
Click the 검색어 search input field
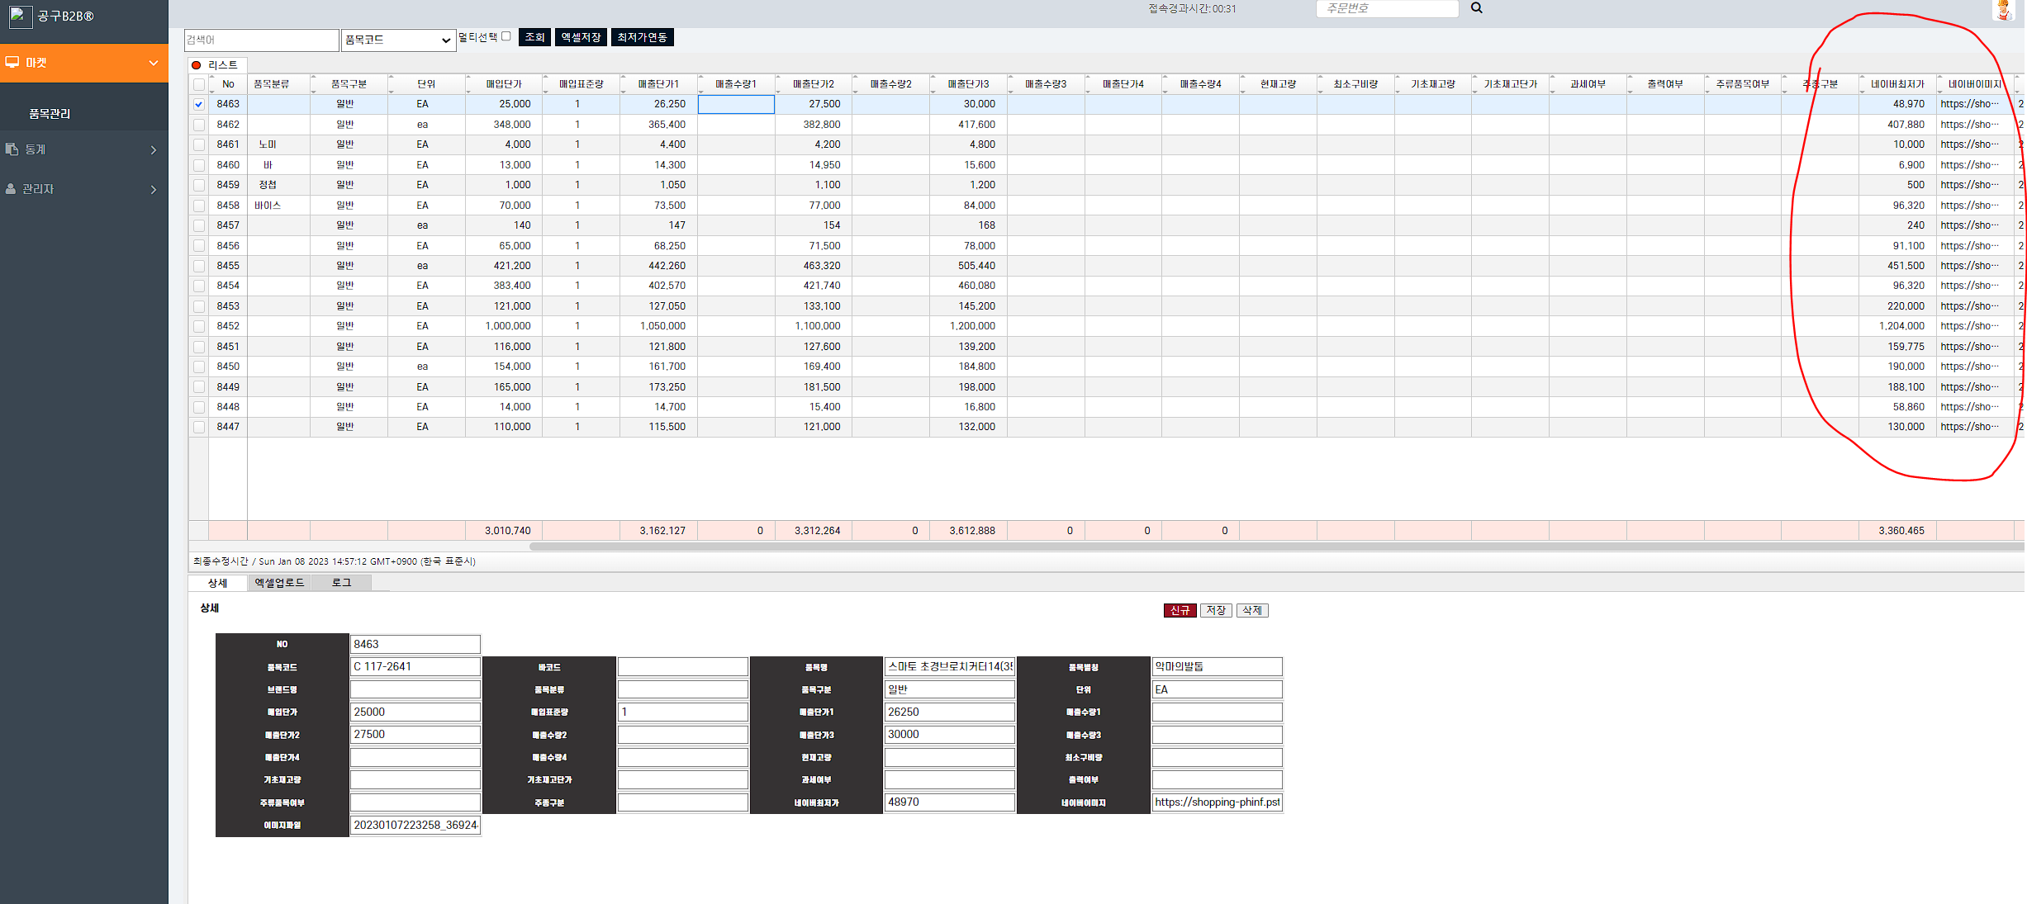tap(261, 40)
